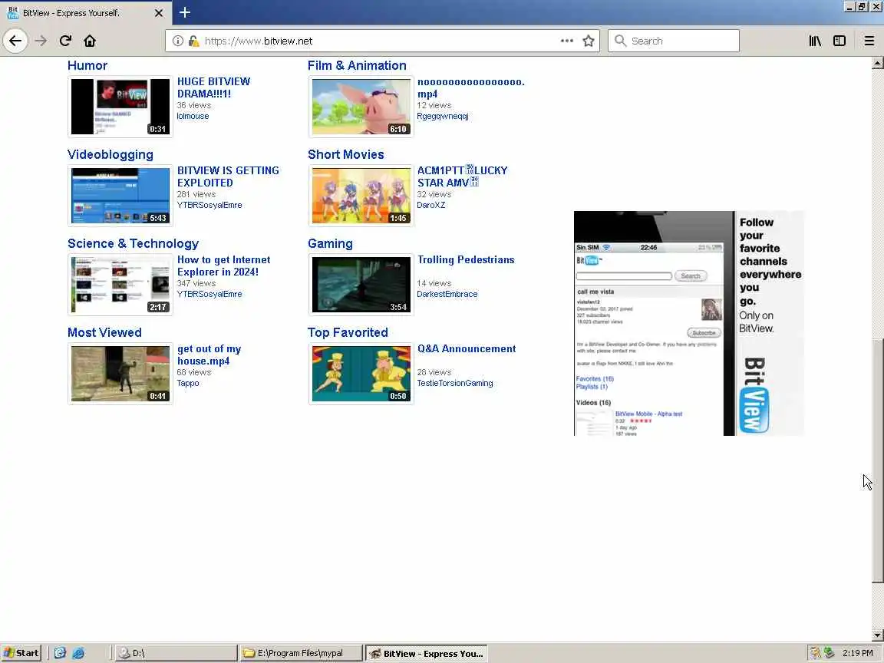Open get out of my house.mp4 title
The image size is (884, 663).
[x=209, y=355]
